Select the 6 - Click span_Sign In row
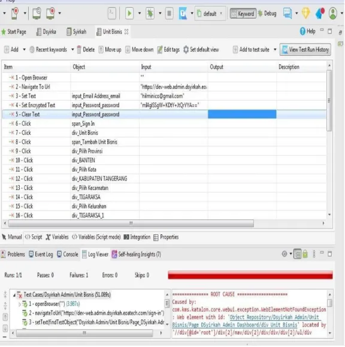Screen dimensions: 345x347 click(x=164, y=123)
